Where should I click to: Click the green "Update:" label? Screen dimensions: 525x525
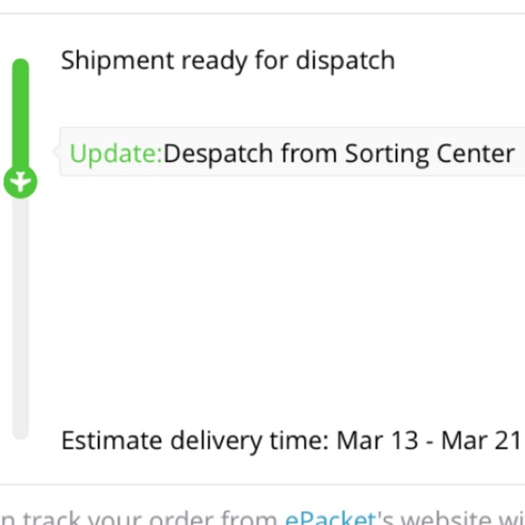pos(116,154)
